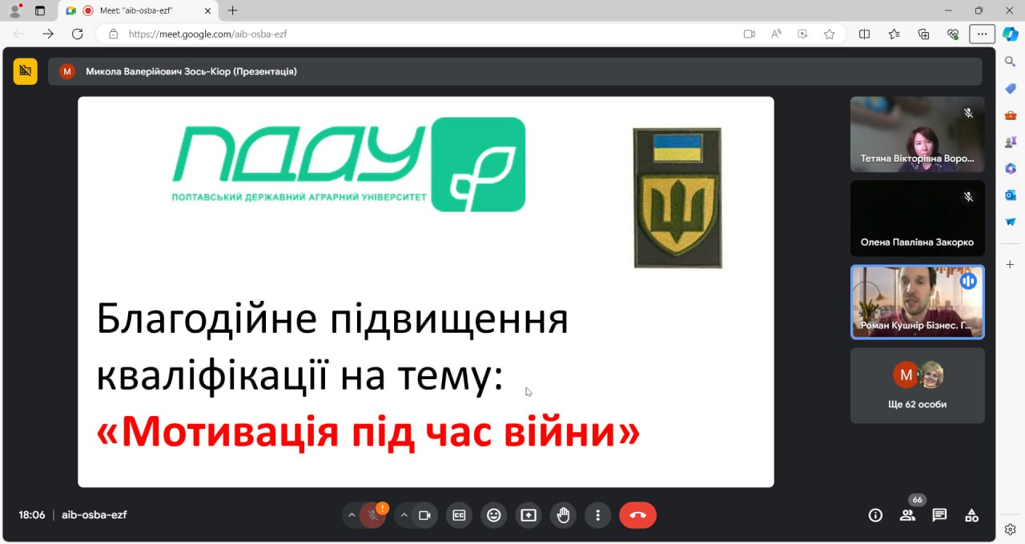Click the camera permission icon in address bar
Screen dimensions: 1025x544
coord(750,34)
